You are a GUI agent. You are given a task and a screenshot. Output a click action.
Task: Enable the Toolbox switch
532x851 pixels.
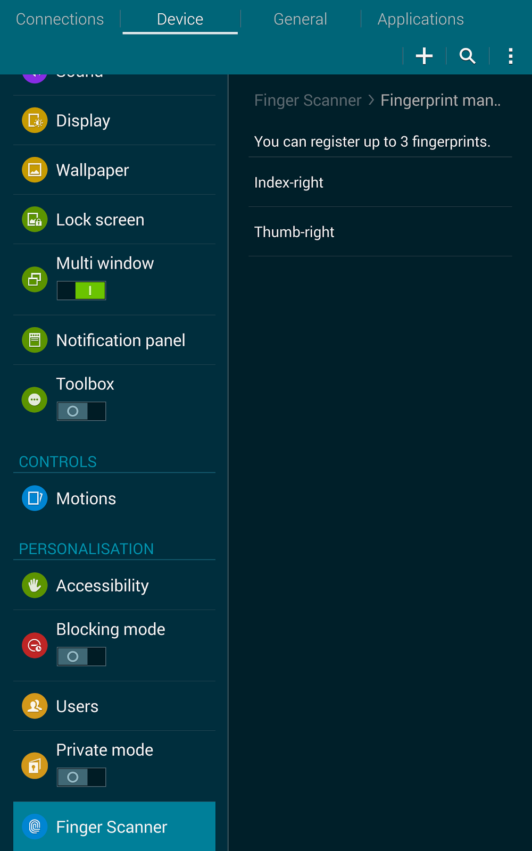click(81, 411)
